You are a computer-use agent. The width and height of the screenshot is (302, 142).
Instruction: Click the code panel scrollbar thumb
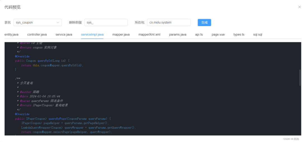300,78
